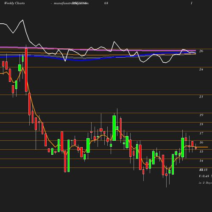Click the 'Weekly Charts' title text
Image resolution: width=212 pixels, height=212 pixels.
[14, 3]
